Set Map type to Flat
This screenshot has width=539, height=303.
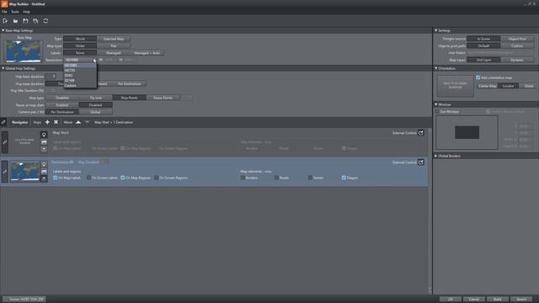coord(114,45)
